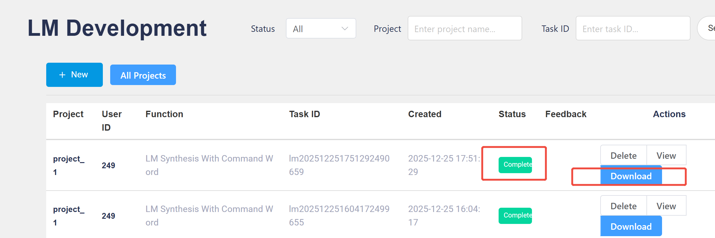Download the second task's result

point(631,226)
